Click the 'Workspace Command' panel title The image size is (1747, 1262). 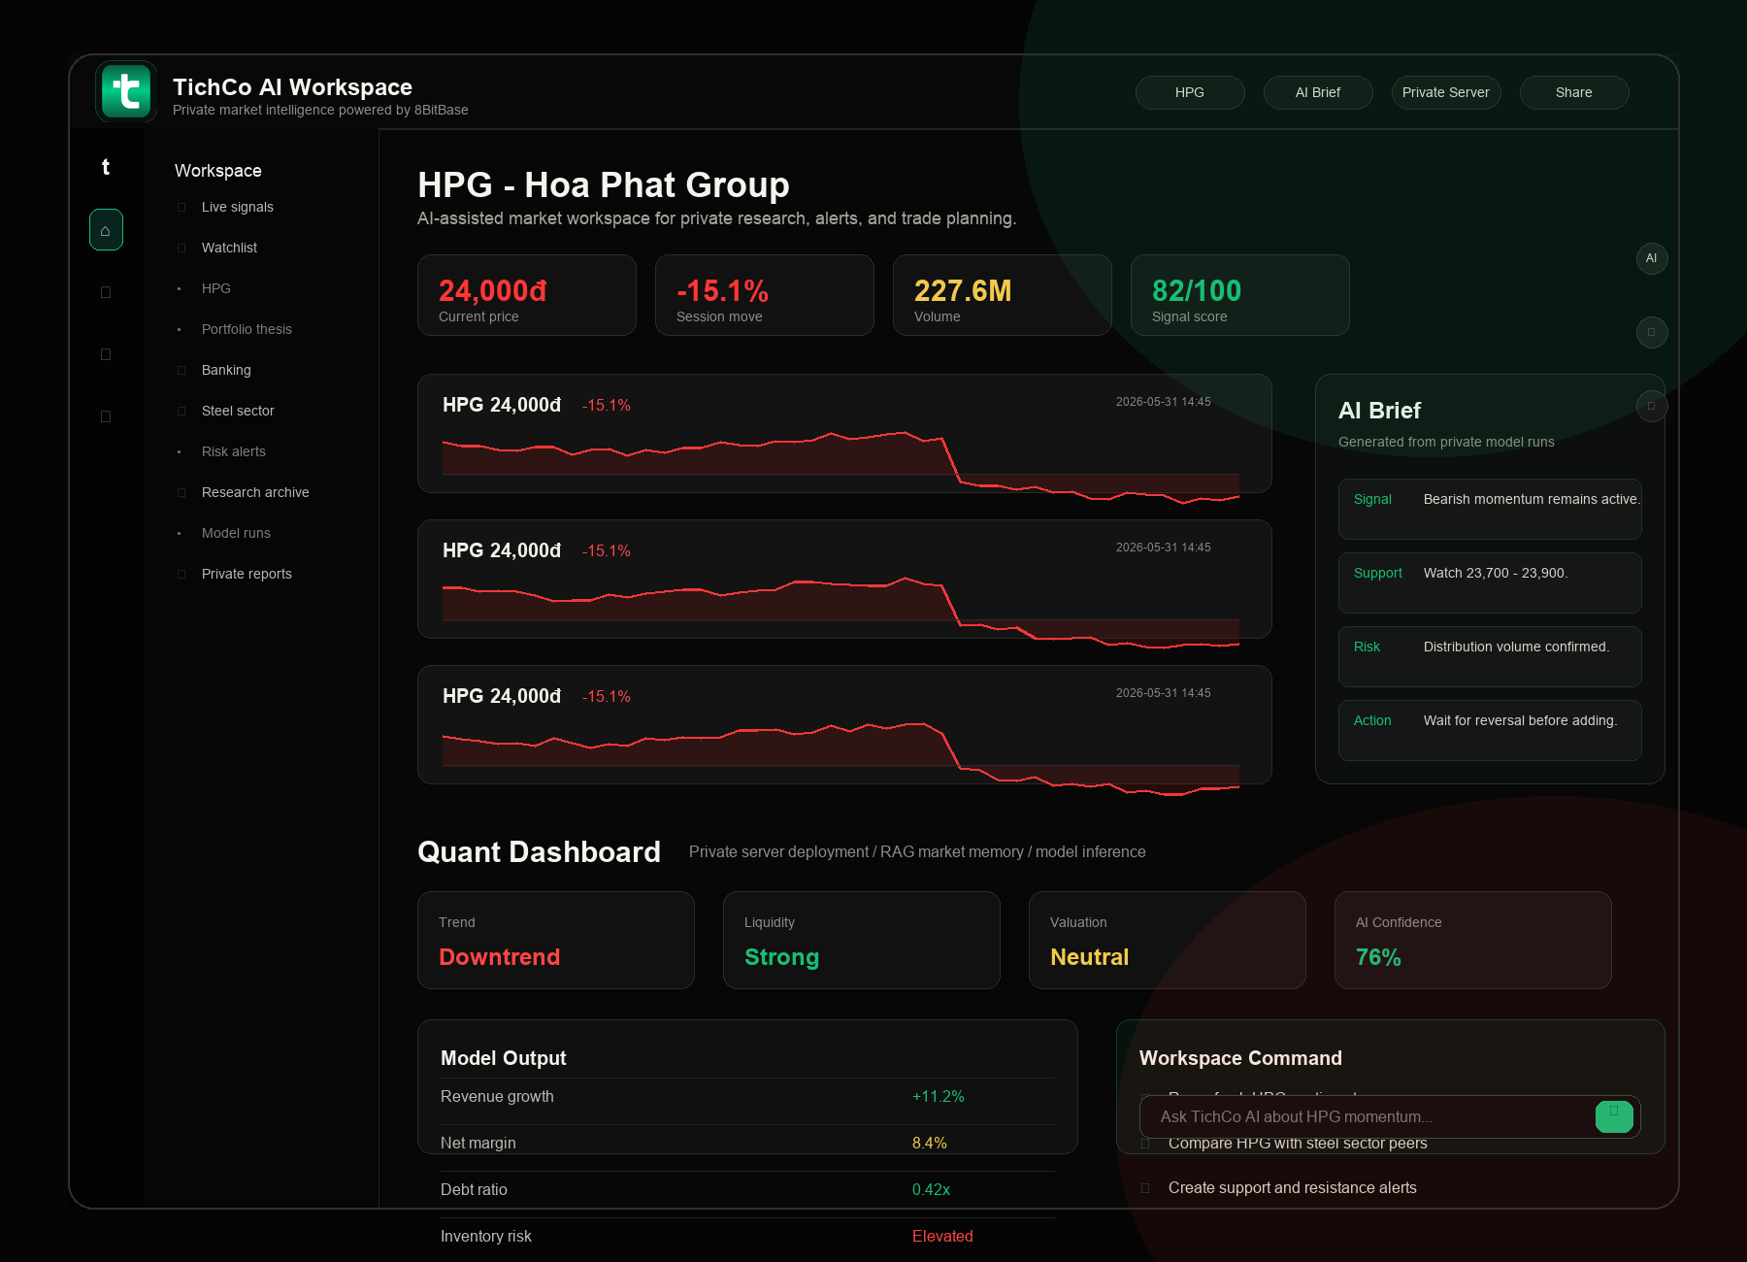tap(1240, 1058)
